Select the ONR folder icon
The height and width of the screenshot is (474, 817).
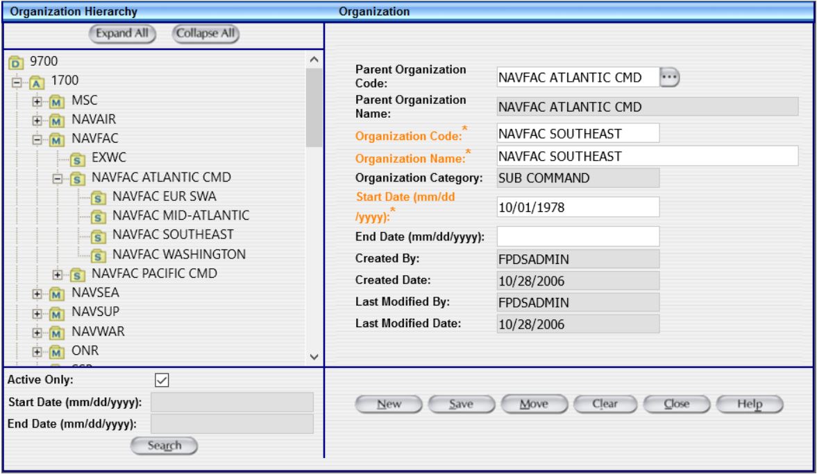[x=57, y=352]
